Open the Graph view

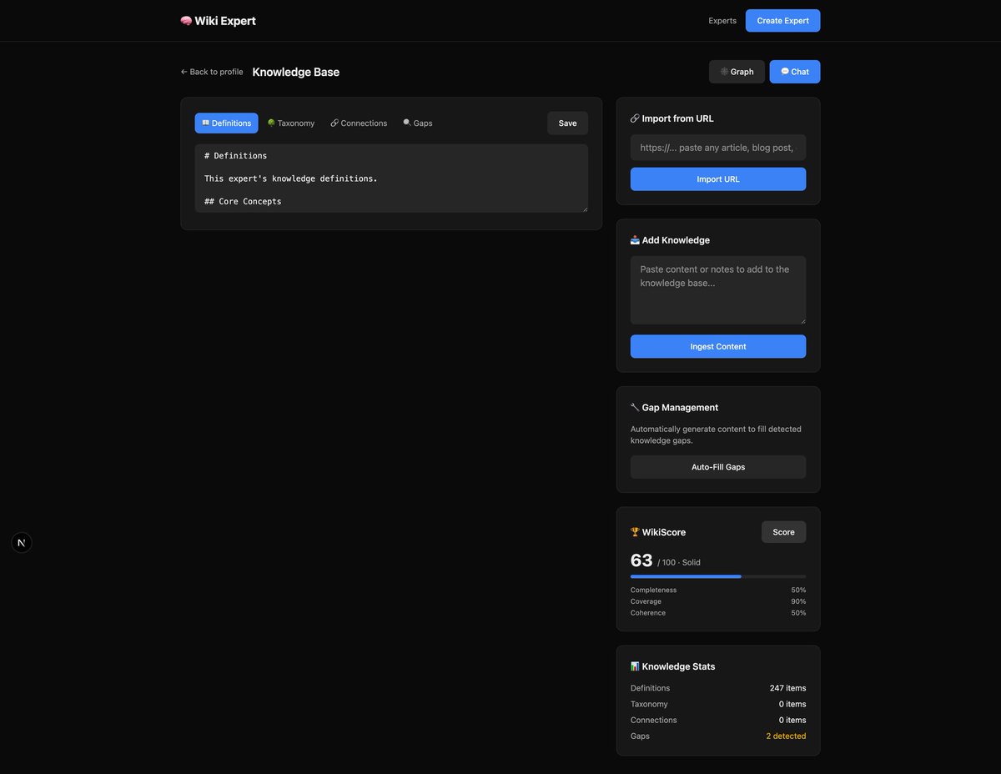737,72
